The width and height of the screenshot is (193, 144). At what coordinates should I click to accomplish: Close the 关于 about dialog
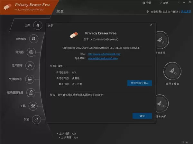pyautogui.click(x=151, y=25)
